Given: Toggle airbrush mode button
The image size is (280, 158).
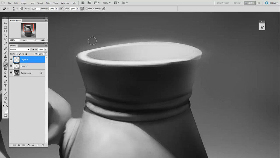Looking at the screenshot, I should [x=82, y=9].
